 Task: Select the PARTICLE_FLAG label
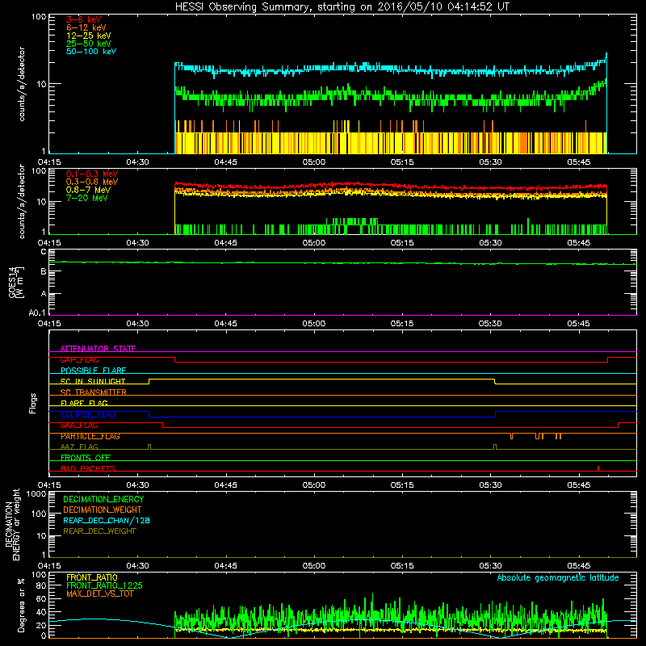click(x=90, y=436)
